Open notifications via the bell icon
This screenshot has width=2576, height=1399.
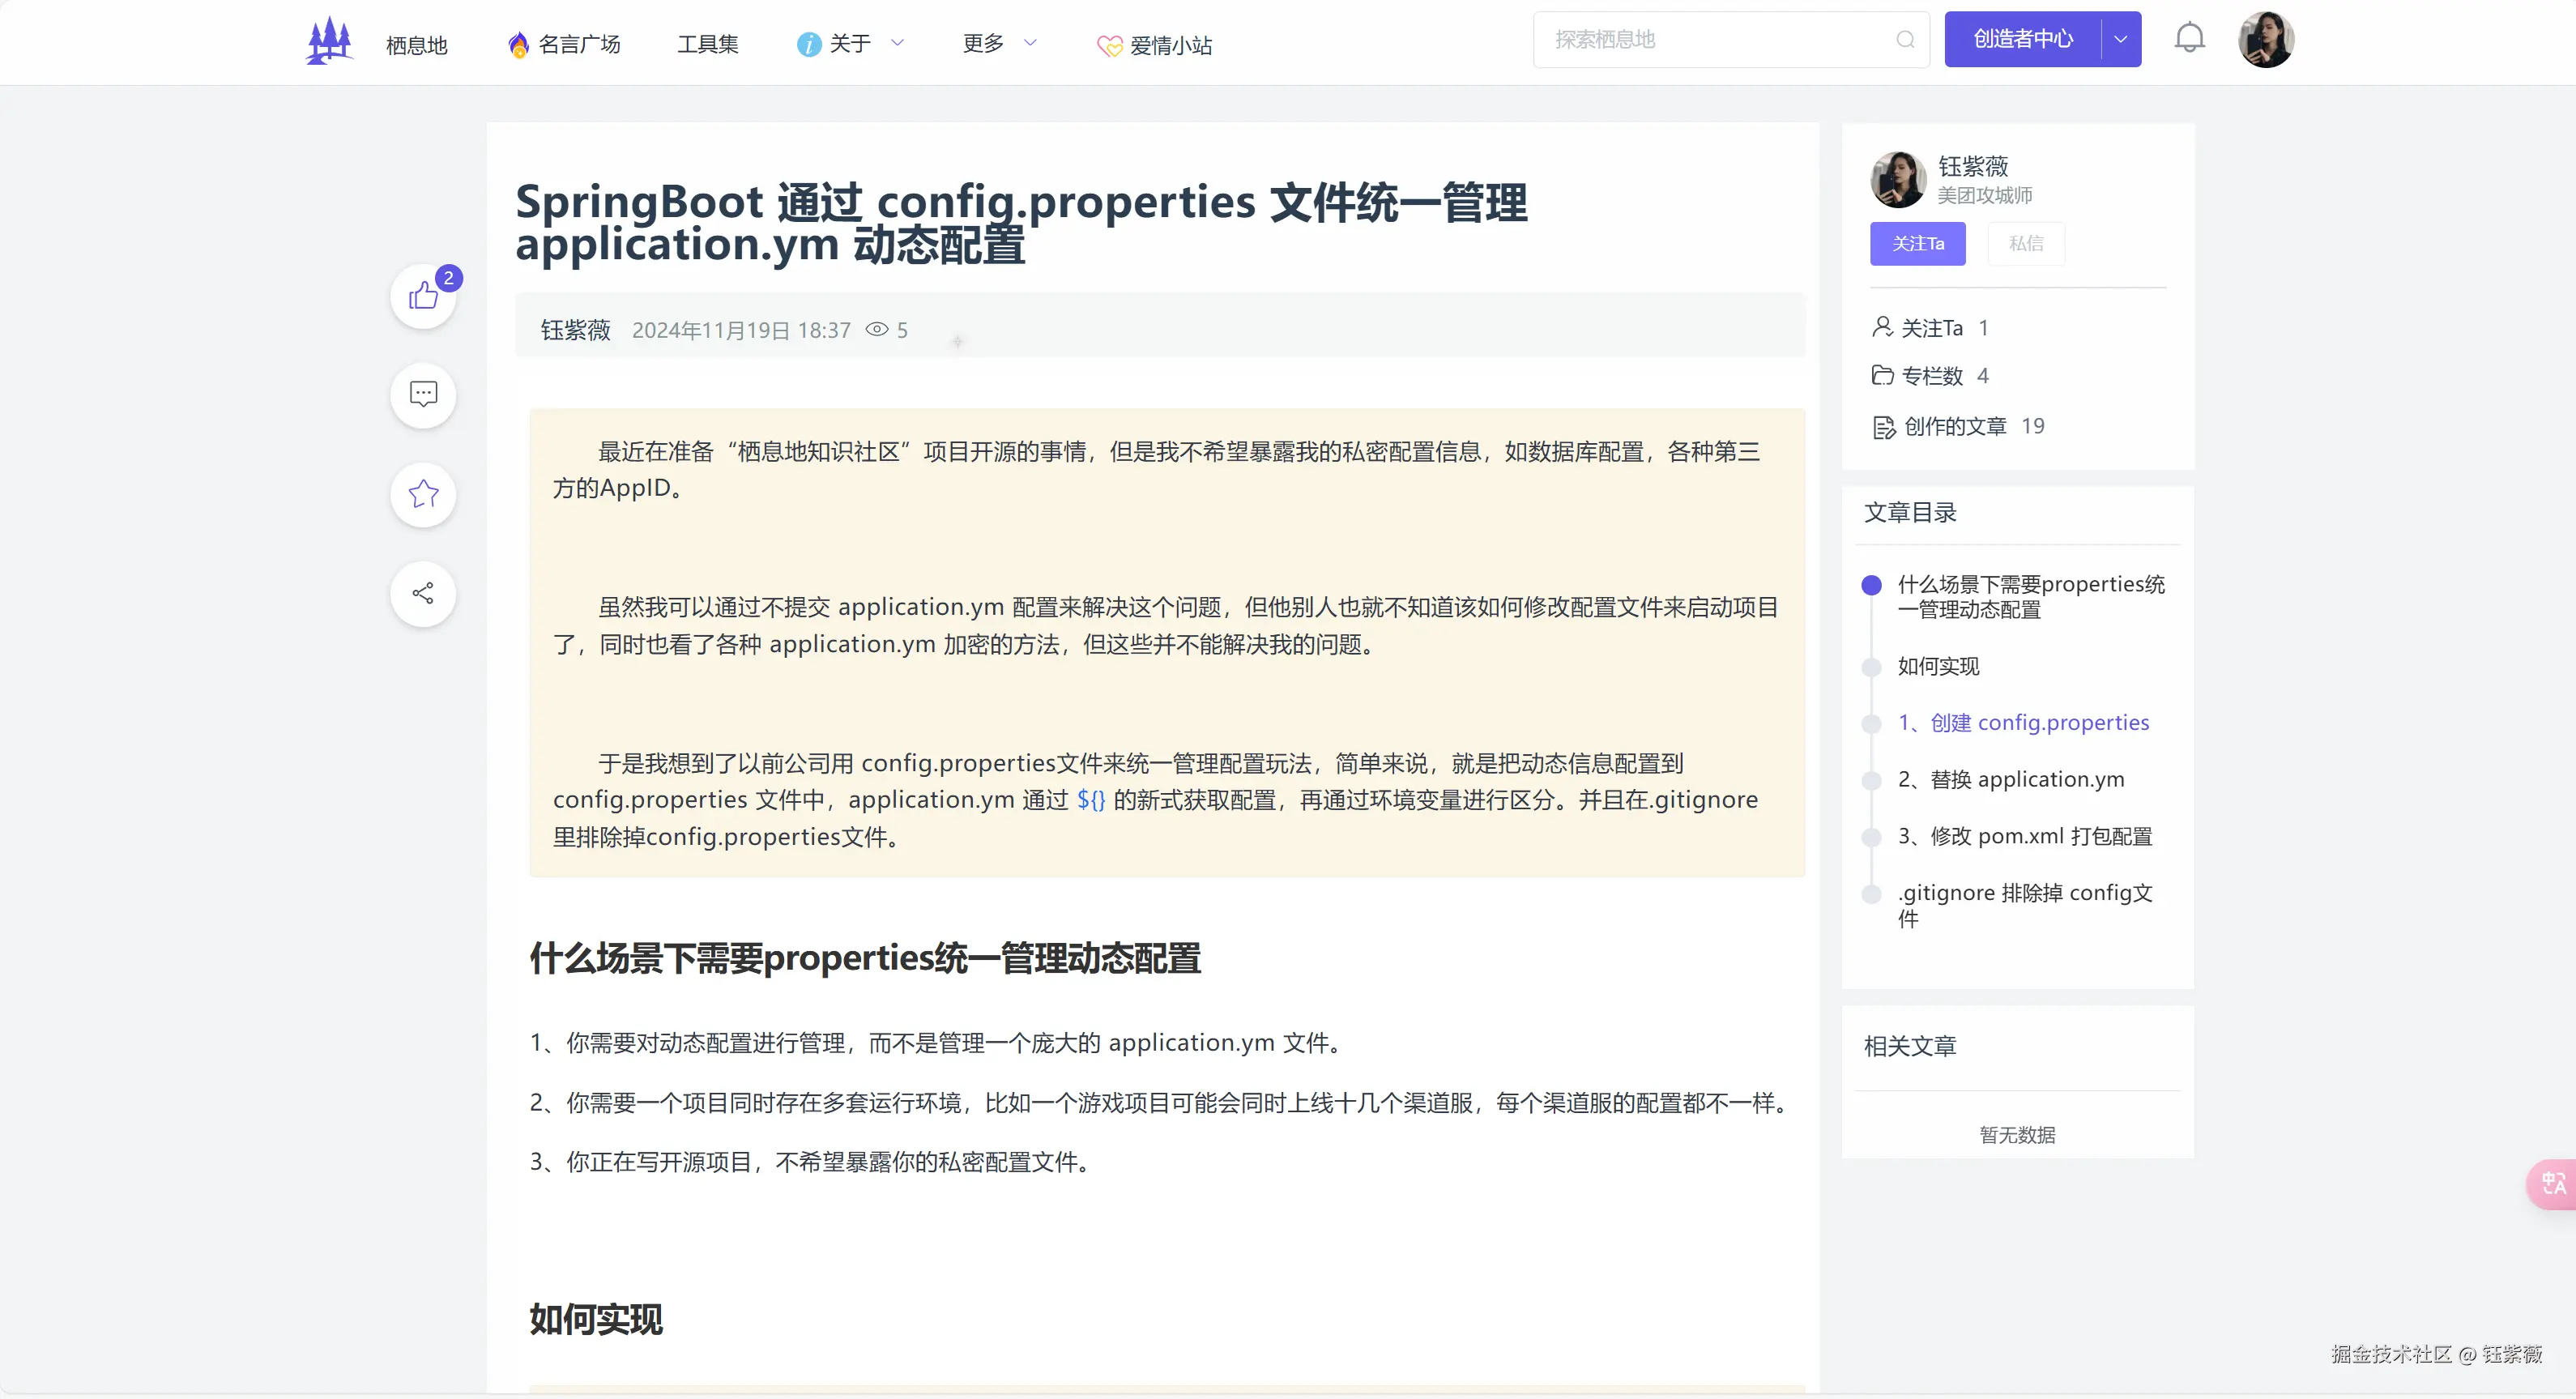pyautogui.click(x=2190, y=38)
